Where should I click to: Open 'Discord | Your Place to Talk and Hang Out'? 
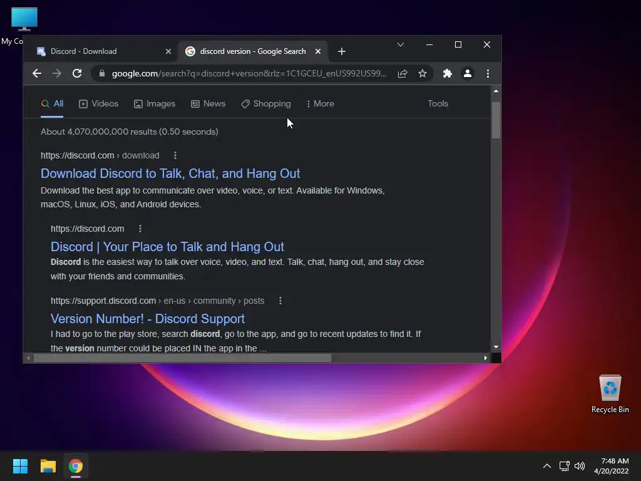click(x=167, y=247)
